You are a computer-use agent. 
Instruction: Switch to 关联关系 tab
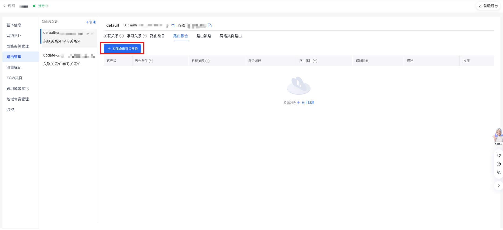pyautogui.click(x=111, y=36)
